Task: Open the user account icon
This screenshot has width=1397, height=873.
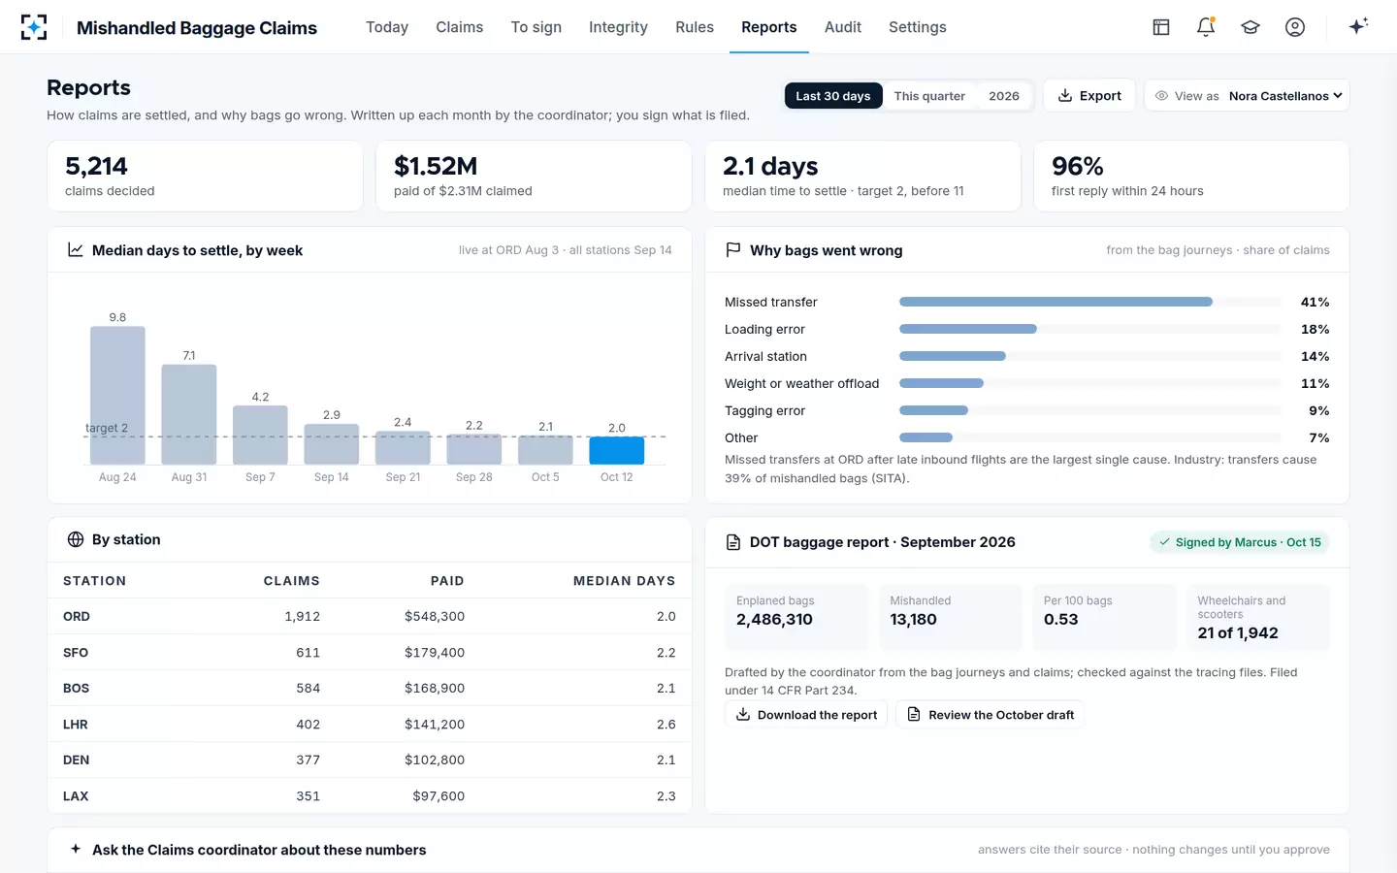Action: pos(1295,27)
